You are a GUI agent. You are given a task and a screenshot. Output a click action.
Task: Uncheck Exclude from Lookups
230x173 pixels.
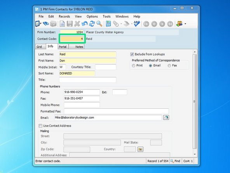132,54
